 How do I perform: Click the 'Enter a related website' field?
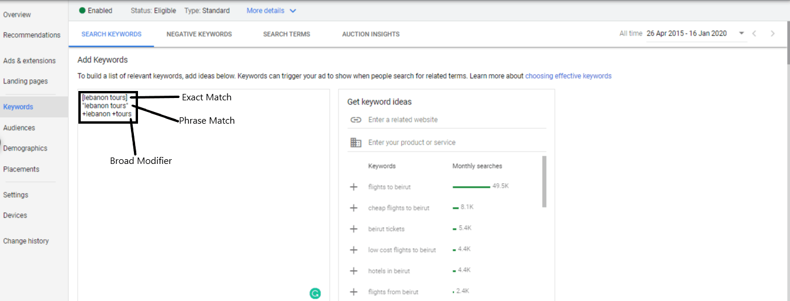[447, 120]
